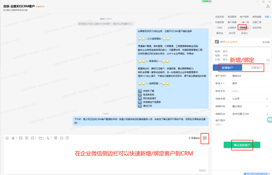Open 客户转账 sidebar tab

pyautogui.click(x=245, y=17)
